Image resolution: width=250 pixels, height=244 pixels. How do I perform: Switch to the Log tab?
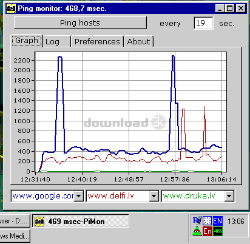point(57,41)
